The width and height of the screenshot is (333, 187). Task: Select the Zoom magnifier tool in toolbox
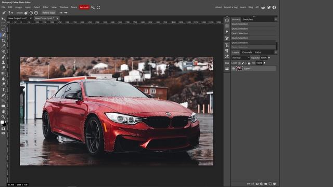pos(3,117)
